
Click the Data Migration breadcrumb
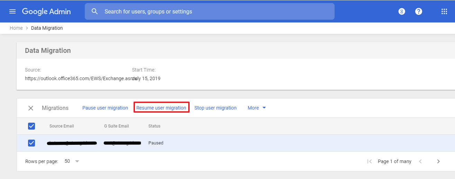click(x=47, y=28)
